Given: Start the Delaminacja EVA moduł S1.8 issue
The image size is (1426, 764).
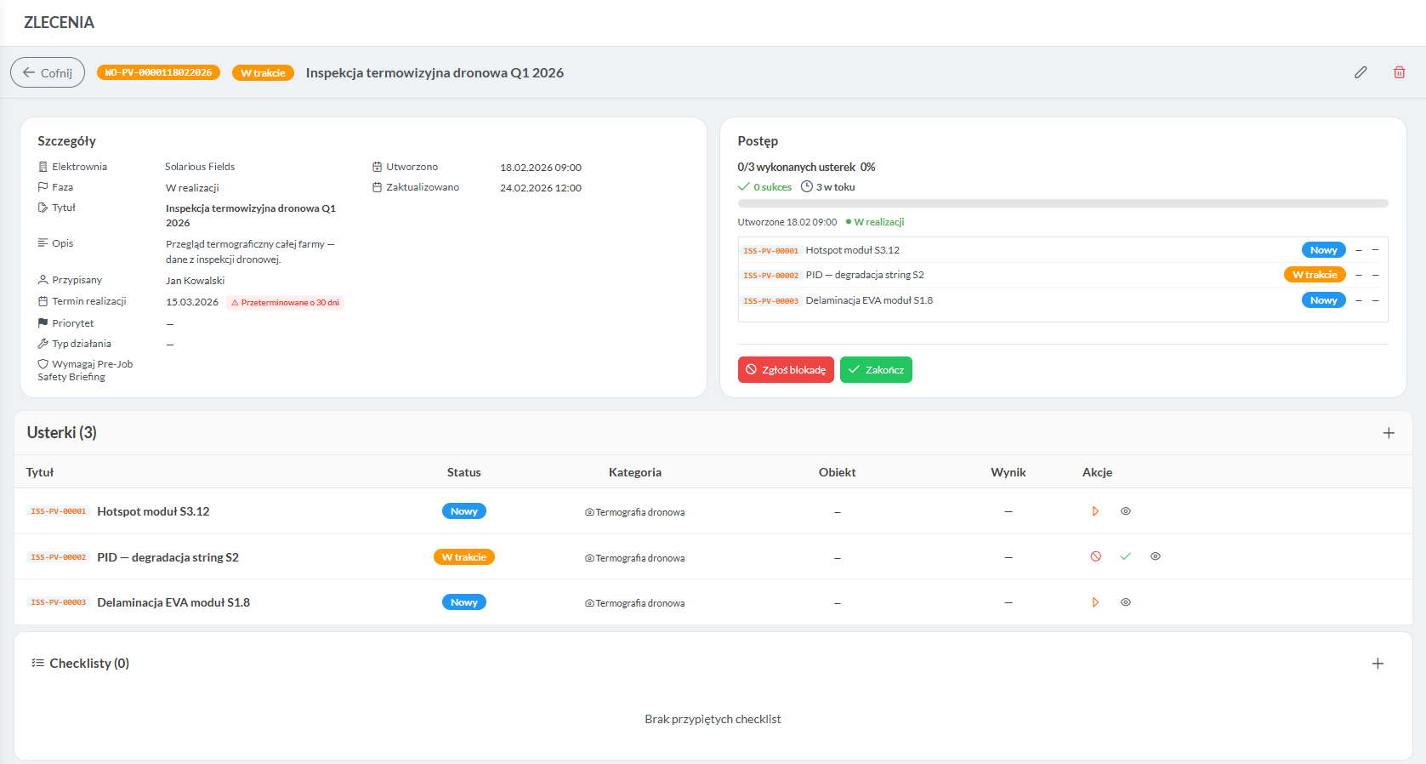Looking at the screenshot, I should click(1095, 602).
